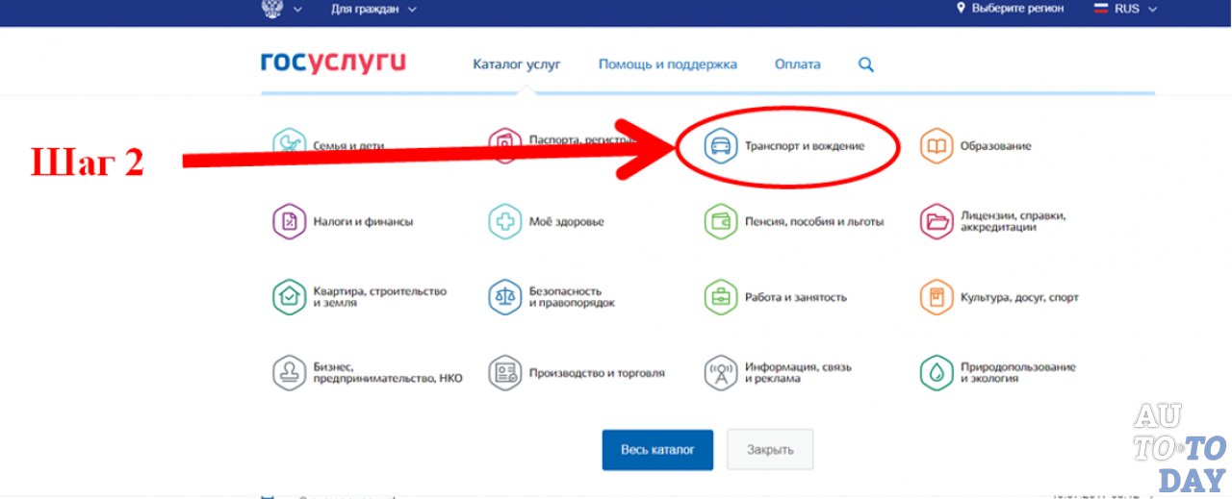This screenshot has width=1232, height=499.
Task: Click the wallet icon for Пенсия, пособия
Action: (x=720, y=221)
